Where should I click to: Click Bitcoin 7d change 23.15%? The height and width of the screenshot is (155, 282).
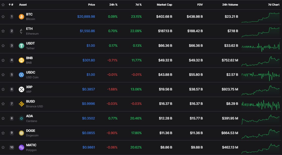click(x=136, y=16)
